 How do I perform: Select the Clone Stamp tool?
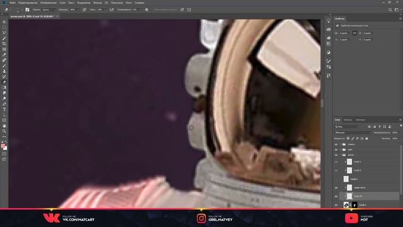click(4, 71)
